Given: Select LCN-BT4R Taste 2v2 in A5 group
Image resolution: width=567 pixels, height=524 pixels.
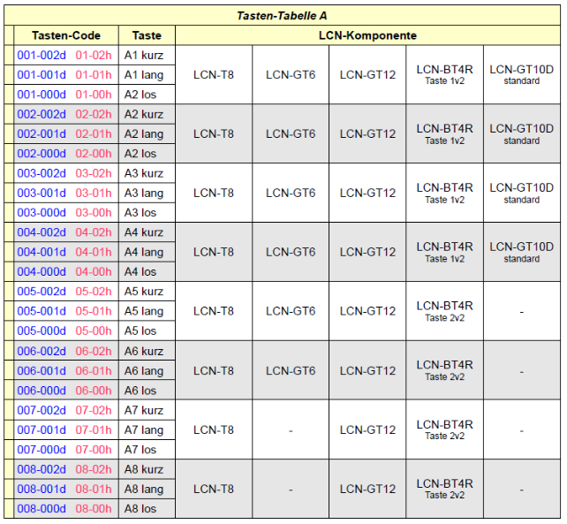Looking at the screenshot, I should click(444, 311).
